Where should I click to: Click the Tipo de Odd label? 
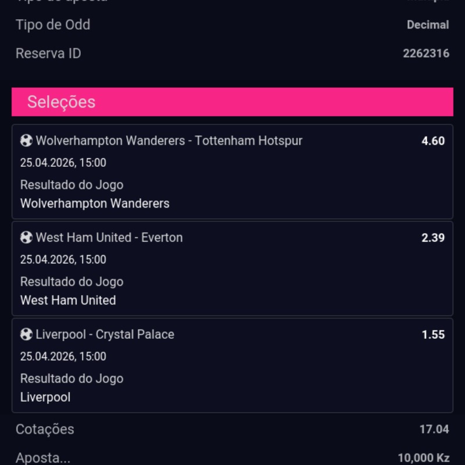pos(53,25)
